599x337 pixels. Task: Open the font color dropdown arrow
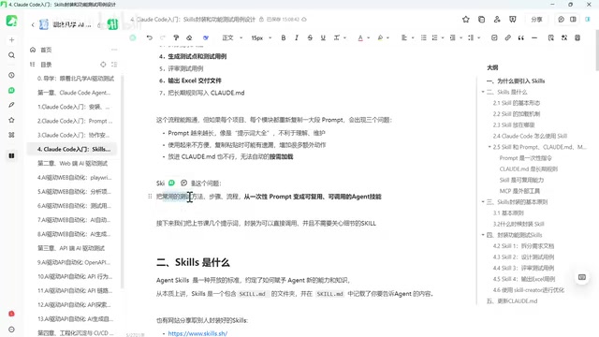[x=368, y=37]
